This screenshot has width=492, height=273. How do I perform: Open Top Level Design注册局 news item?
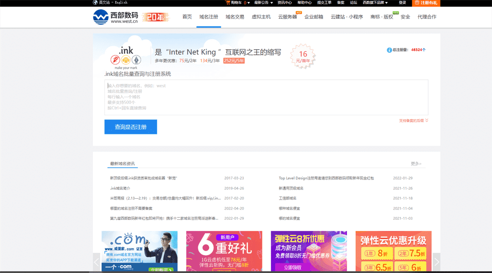(326, 178)
